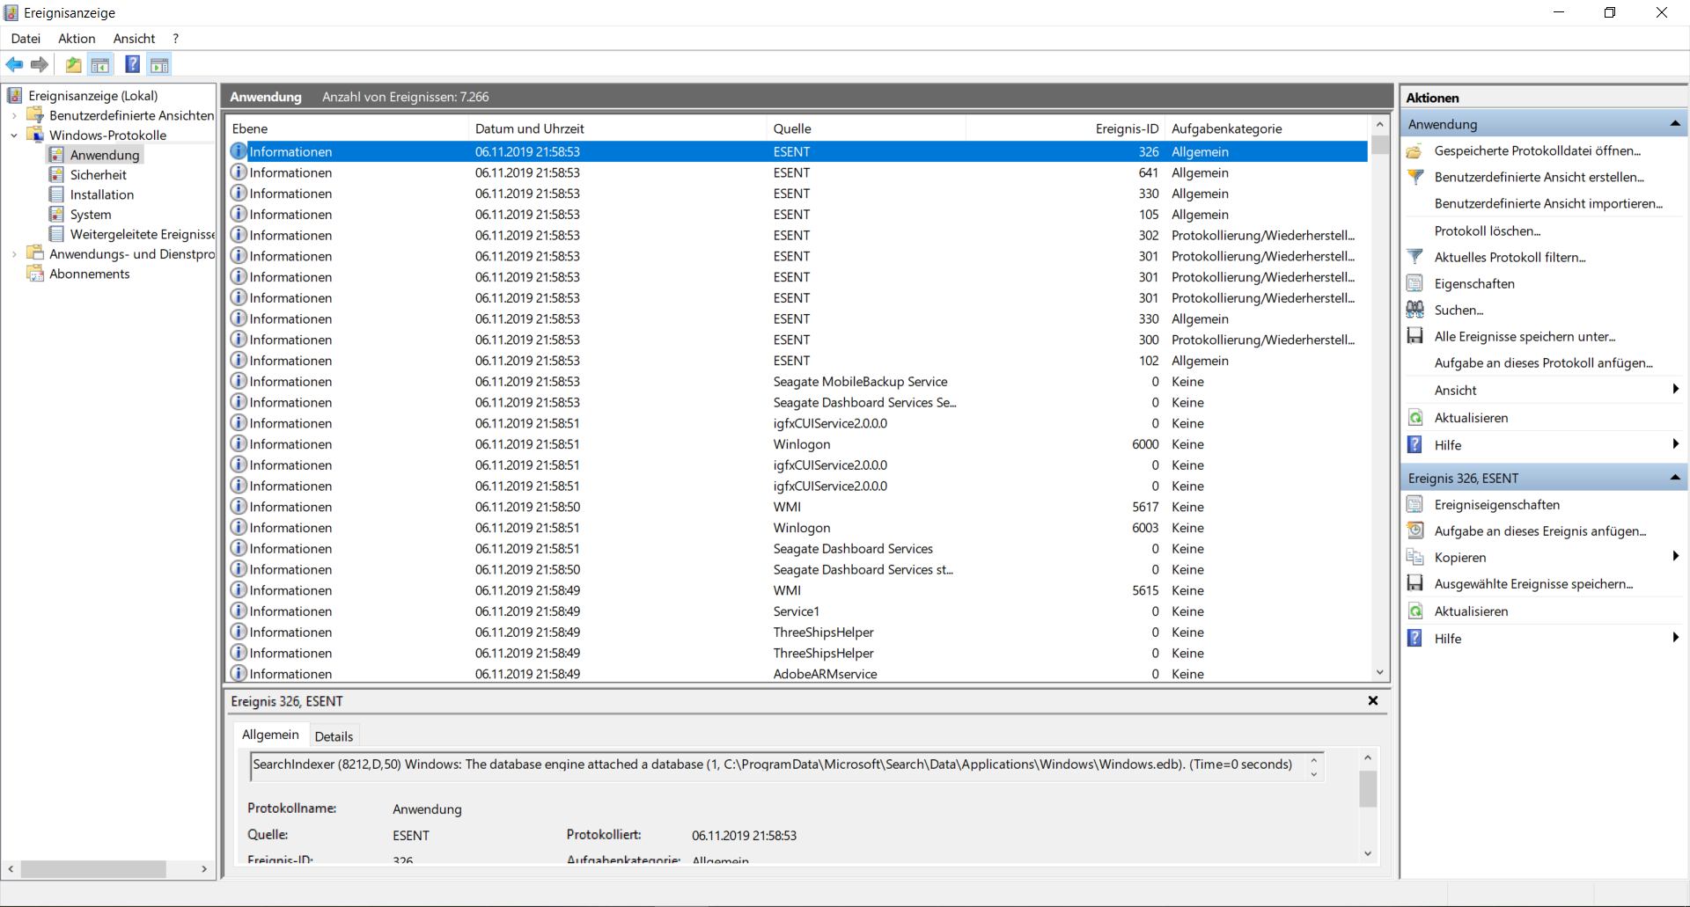This screenshot has height=907, width=1690.
Task: Collapse the Windows-Protokolle tree node
Action: pyautogui.click(x=14, y=135)
